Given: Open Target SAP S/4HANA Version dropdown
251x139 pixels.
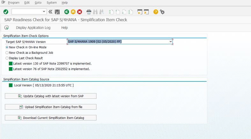Looking at the screenshot, I should click(x=171, y=42).
